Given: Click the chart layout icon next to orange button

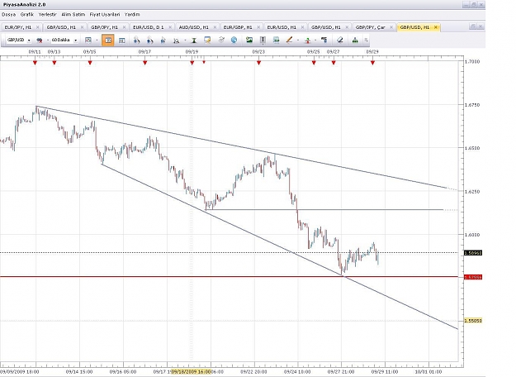Looking at the screenshot, I should (x=121, y=41).
